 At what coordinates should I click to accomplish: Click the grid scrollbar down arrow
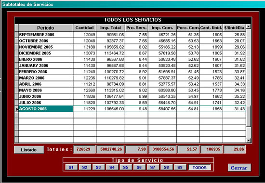click(248, 141)
